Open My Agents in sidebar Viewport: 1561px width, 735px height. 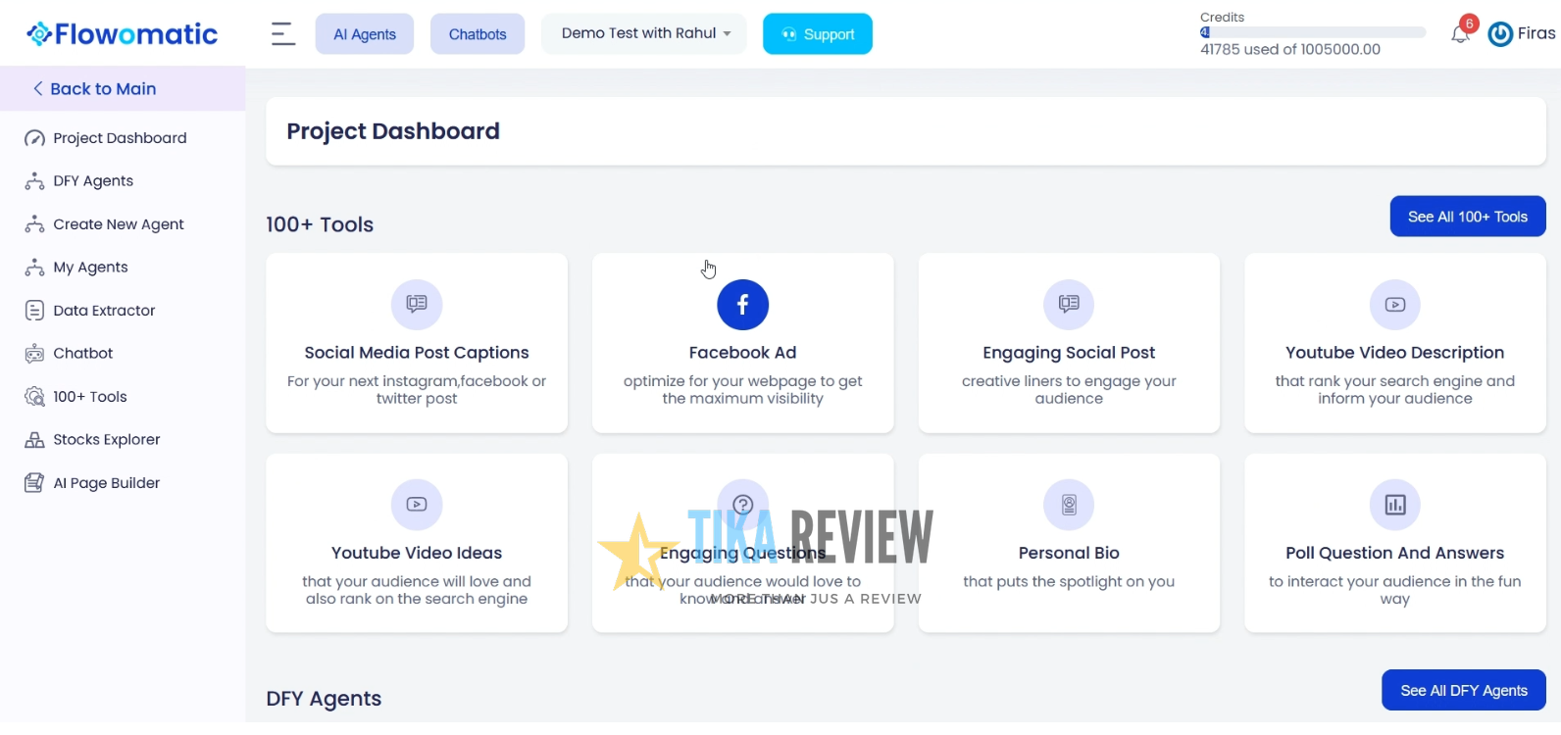[90, 268]
